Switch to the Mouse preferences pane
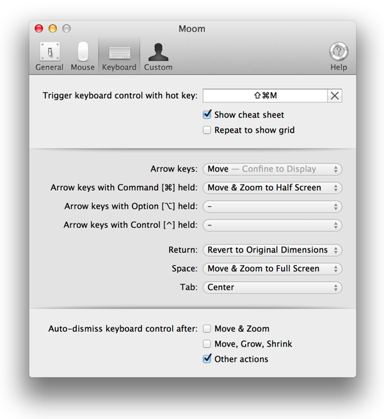 click(83, 56)
